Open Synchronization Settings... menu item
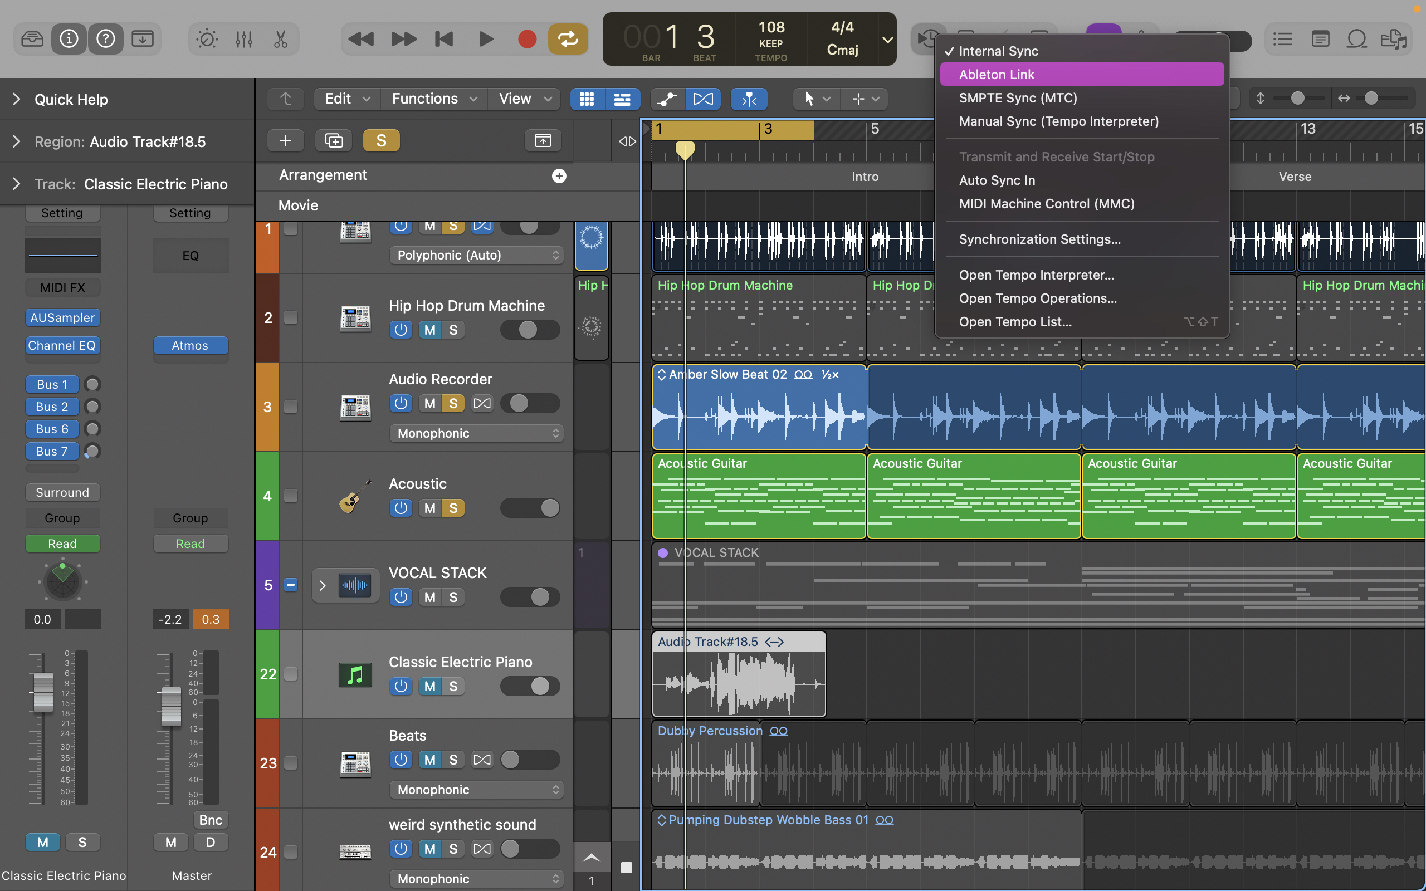The height and width of the screenshot is (891, 1426). (1082, 239)
